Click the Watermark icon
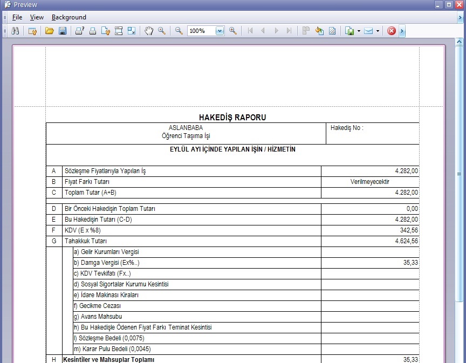Screen dimensions: 466x363 click(332, 31)
